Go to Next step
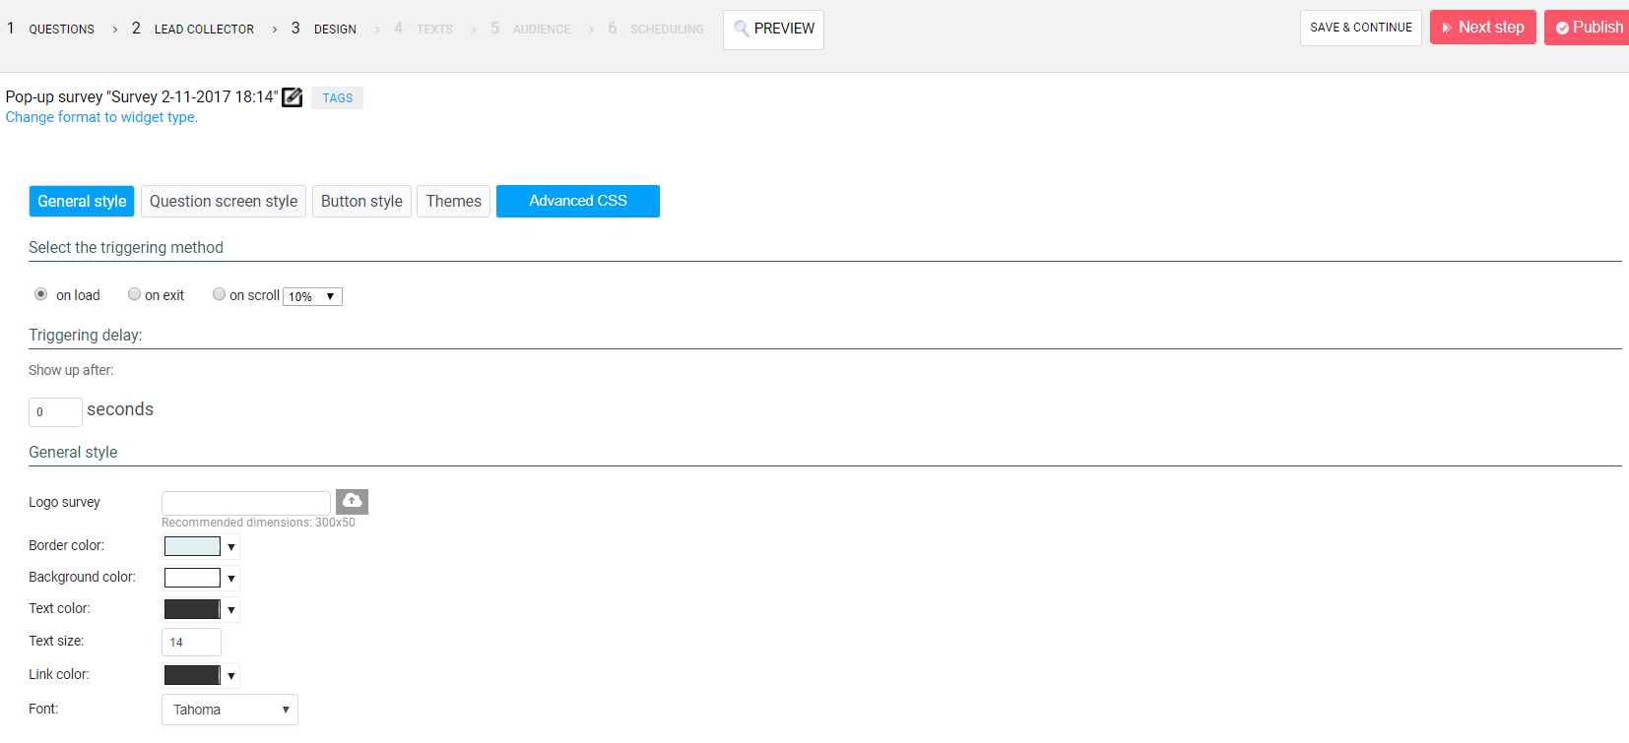Image resolution: width=1629 pixels, height=743 pixels. point(1482,28)
